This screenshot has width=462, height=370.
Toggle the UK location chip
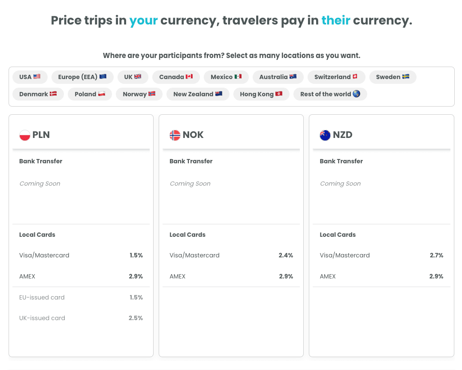pos(133,77)
